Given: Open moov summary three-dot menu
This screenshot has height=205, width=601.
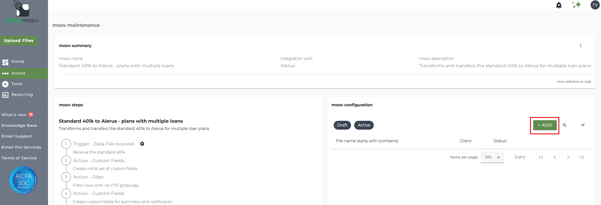Looking at the screenshot, I should point(580,45).
